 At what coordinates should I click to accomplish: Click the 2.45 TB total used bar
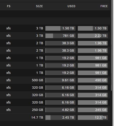(x=60, y=118)
